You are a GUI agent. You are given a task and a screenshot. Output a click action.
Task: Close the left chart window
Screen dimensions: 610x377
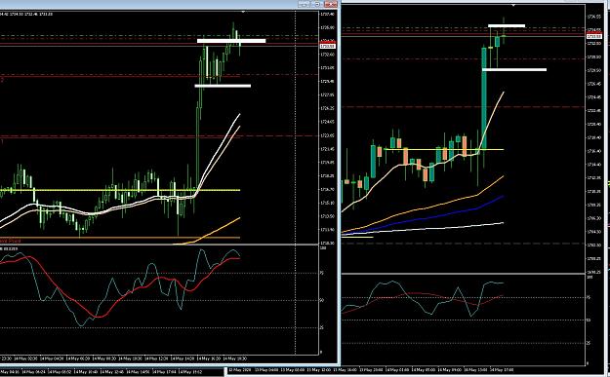(x=331, y=4)
